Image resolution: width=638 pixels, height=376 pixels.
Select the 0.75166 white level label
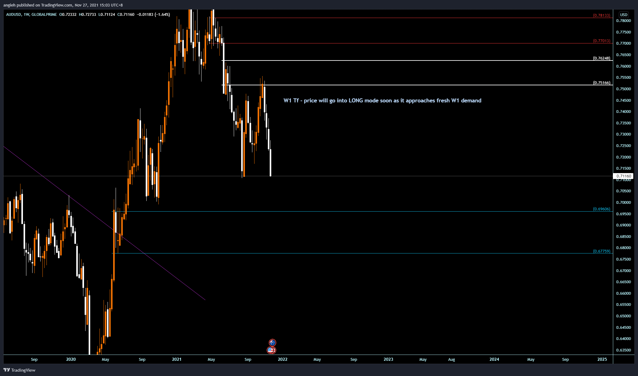coord(601,83)
